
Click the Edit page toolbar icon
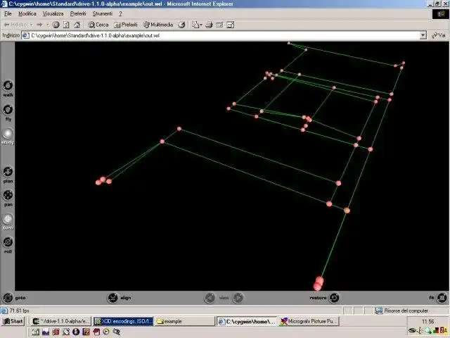pyautogui.click(x=219, y=25)
